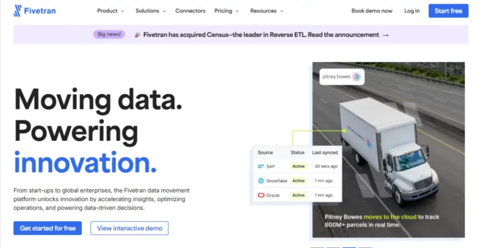
Task: Click the Oracle logo icon
Action: pos(261,195)
